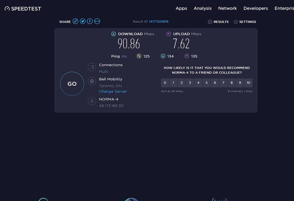Click the Multi connections mode text
This screenshot has height=201, width=294.
[x=103, y=71]
